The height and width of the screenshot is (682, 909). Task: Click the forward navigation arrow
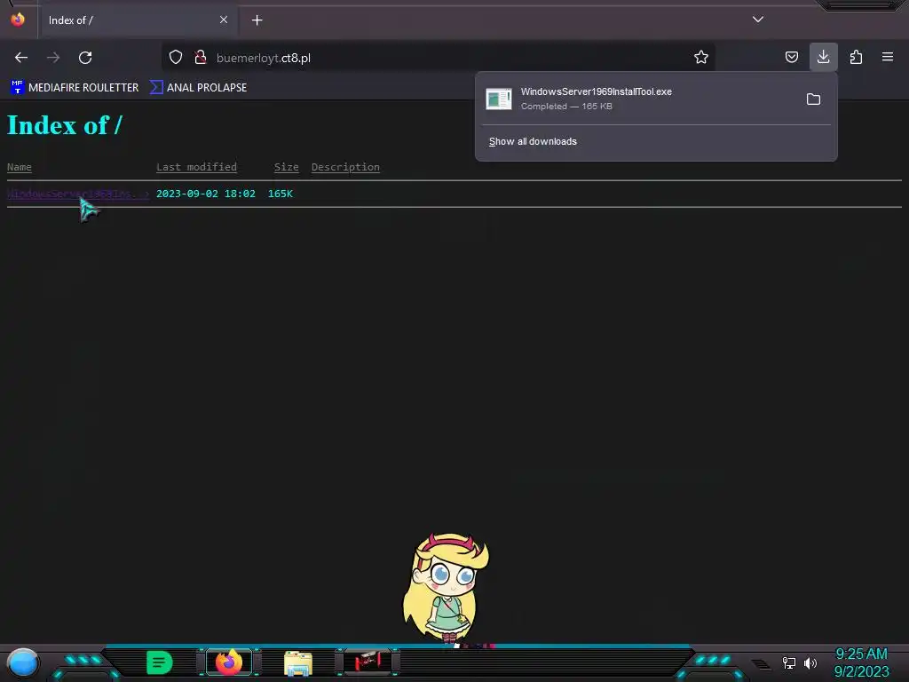pos(53,58)
